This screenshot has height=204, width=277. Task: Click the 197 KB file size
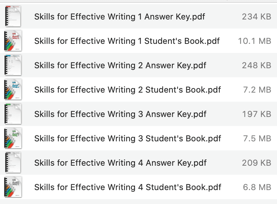256,114
